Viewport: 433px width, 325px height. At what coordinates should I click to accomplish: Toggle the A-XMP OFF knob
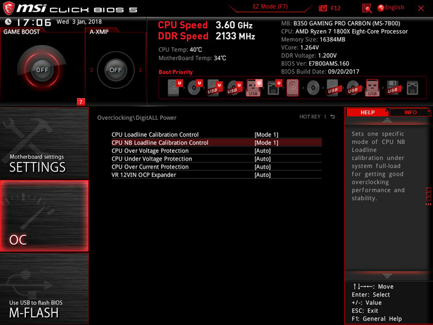pos(115,70)
